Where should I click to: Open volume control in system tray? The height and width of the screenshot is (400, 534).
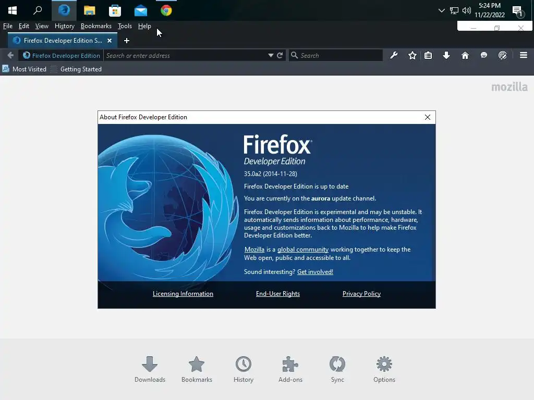coord(466,10)
